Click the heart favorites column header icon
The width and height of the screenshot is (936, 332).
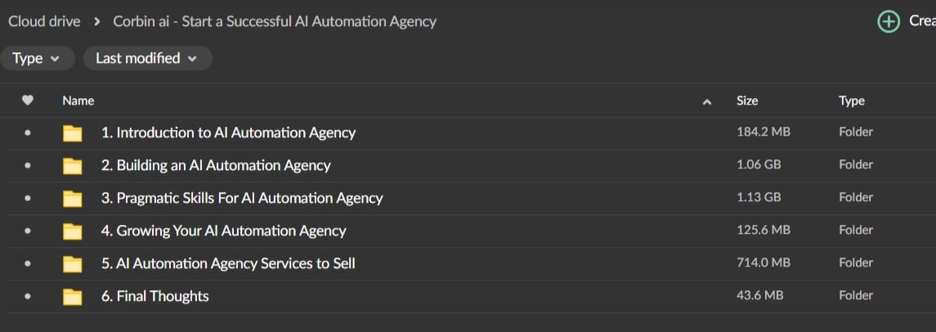[x=28, y=101]
